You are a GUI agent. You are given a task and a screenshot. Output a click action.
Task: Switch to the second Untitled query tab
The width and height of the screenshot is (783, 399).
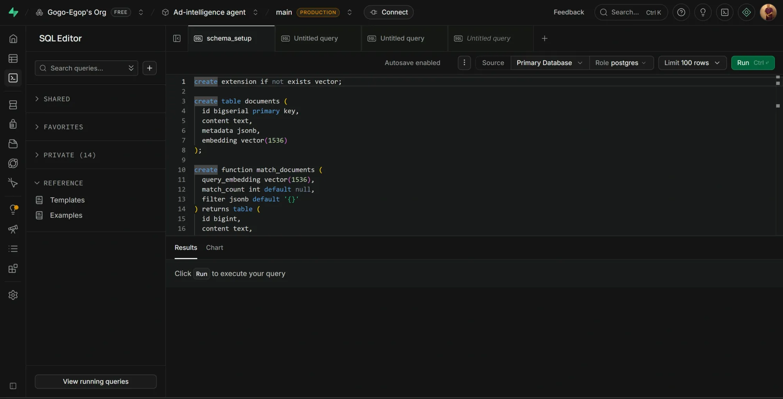pyautogui.click(x=404, y=38)
